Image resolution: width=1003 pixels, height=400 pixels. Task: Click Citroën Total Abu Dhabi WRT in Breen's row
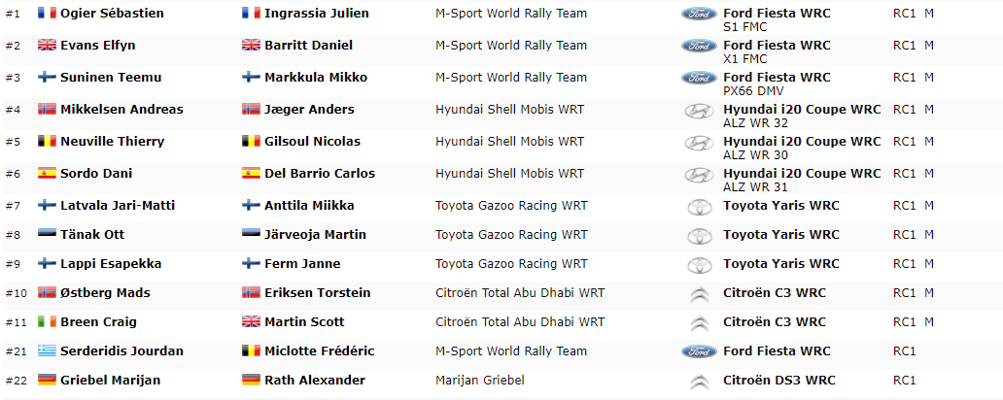click(520, 322)
